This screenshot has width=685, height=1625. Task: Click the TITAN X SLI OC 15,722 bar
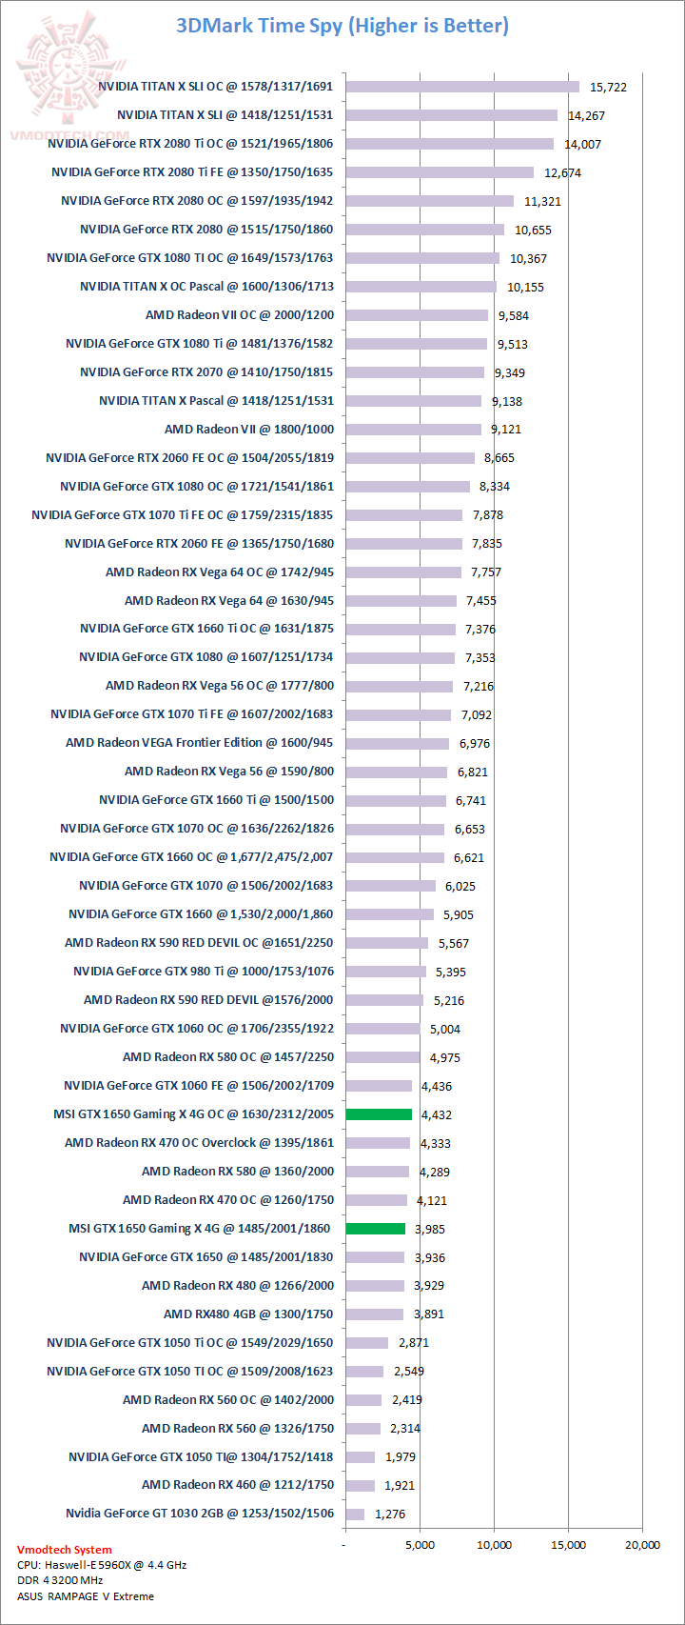(x=462, y=87)
